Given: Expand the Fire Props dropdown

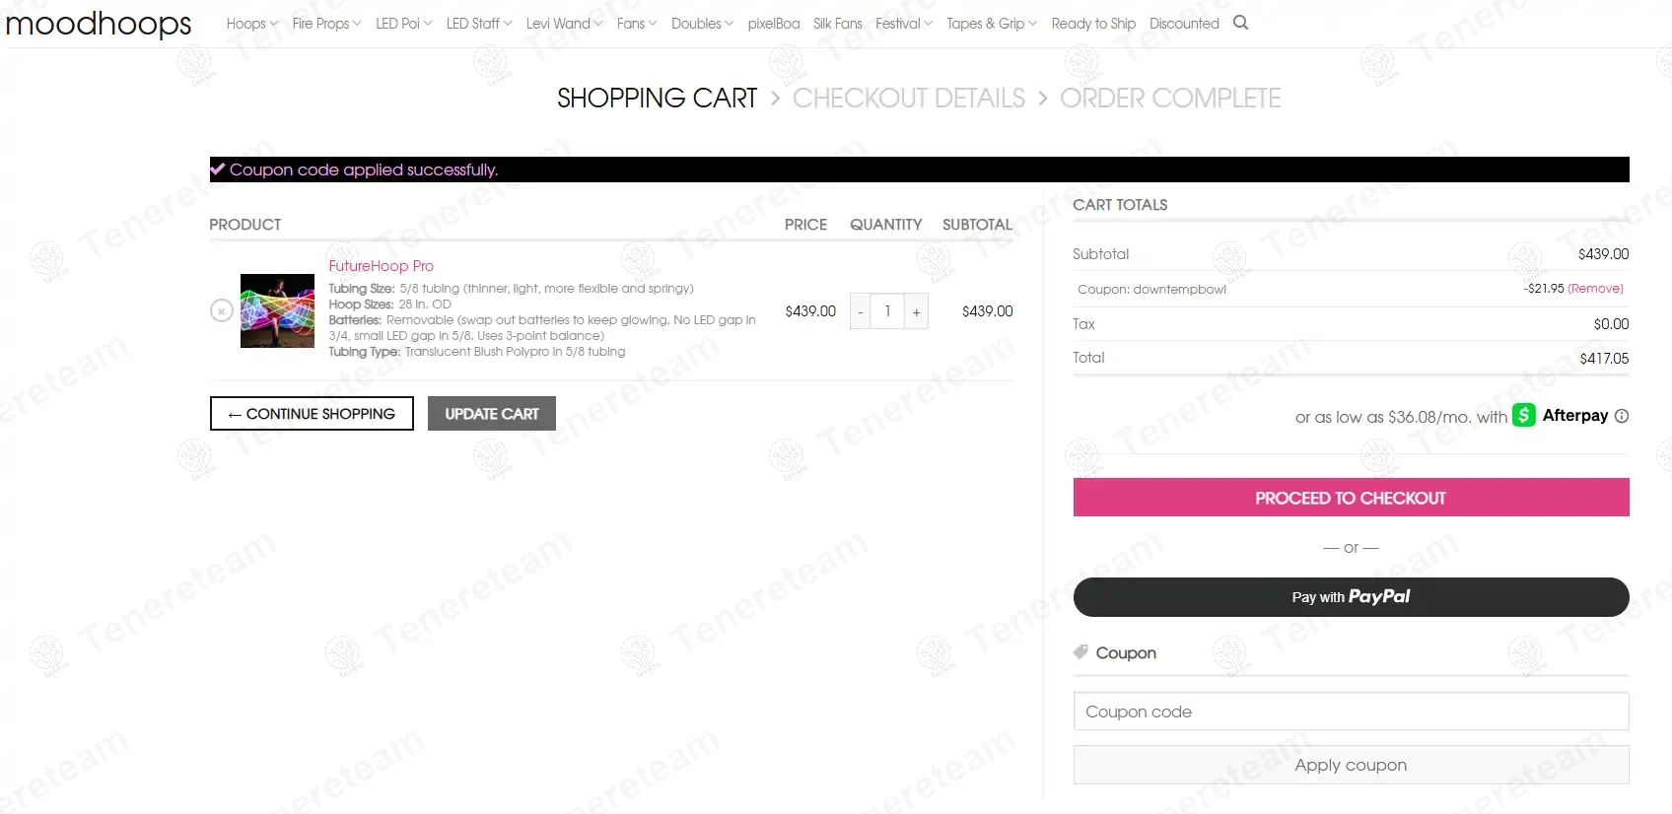Looking at the screenshot, I should pyautogui.click(x=326, y=24).
